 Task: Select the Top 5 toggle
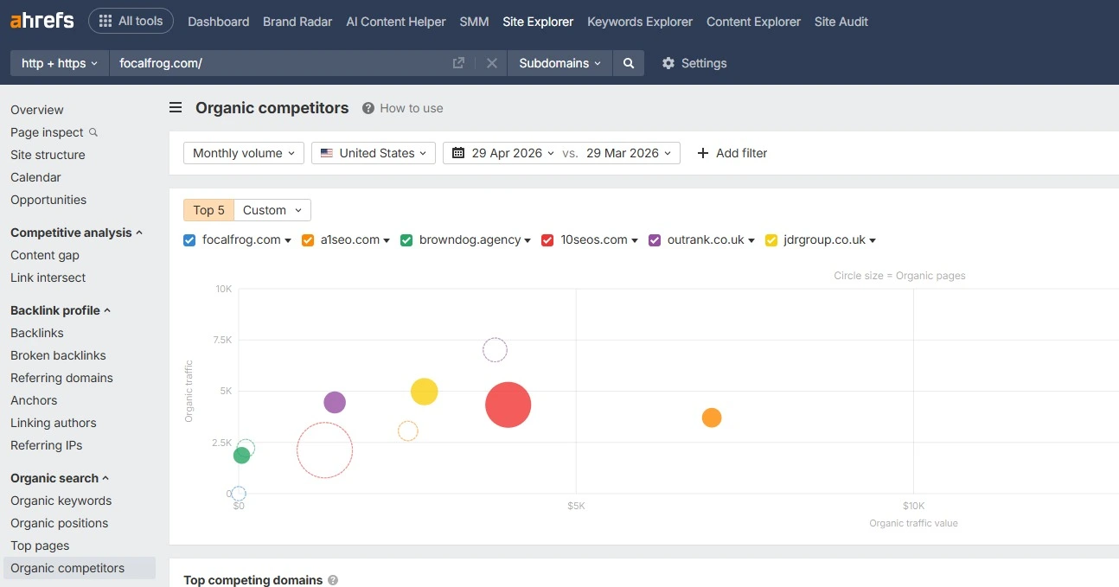[208, 210]
